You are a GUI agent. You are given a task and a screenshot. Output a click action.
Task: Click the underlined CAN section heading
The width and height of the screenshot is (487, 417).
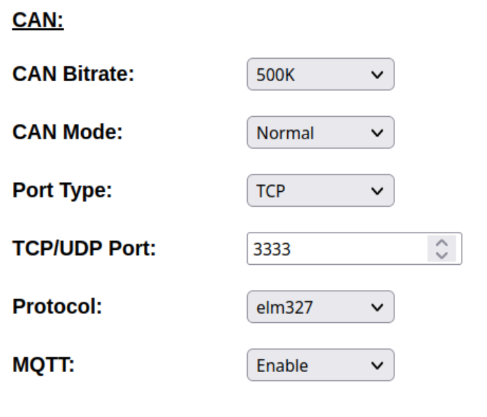click(38, 20)
